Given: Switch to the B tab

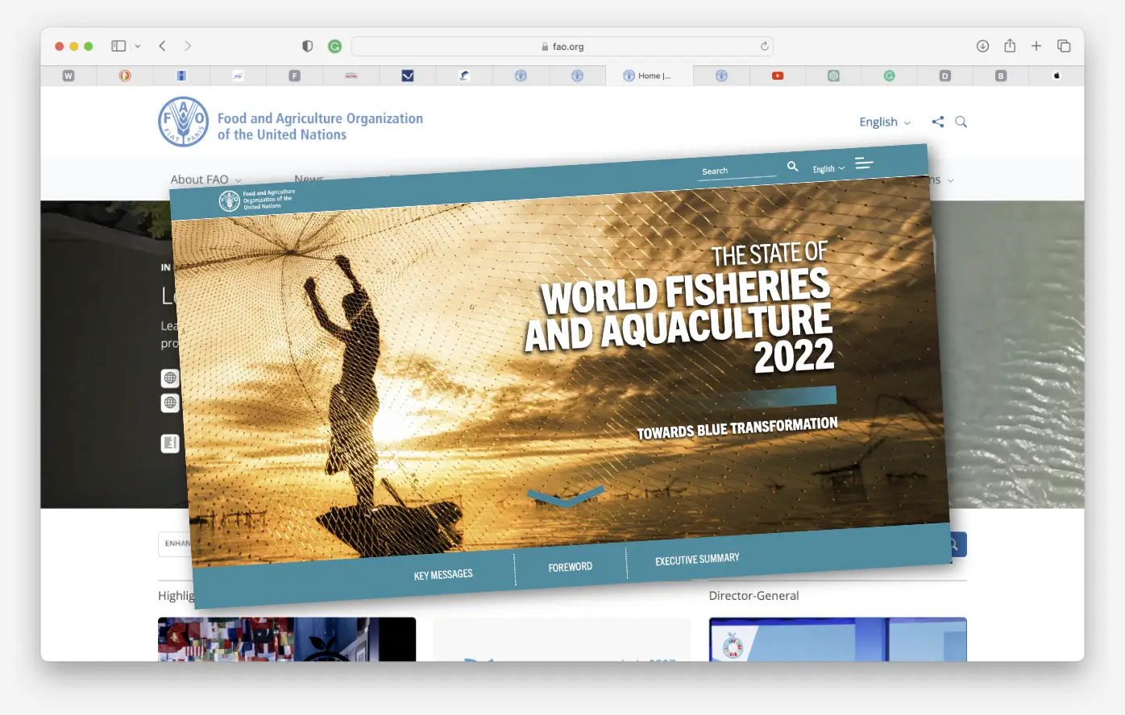Looking at the screenshot, I should pyautogui.click(x=1001, y=76).
